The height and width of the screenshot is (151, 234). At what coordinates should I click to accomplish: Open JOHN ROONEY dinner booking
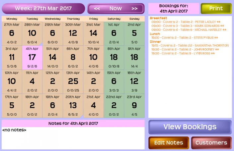(x=185, y=49)
